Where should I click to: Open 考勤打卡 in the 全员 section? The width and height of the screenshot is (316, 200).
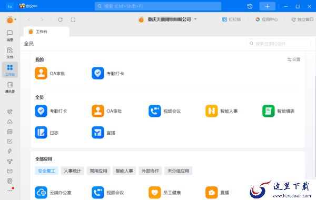tap(51, 111)
